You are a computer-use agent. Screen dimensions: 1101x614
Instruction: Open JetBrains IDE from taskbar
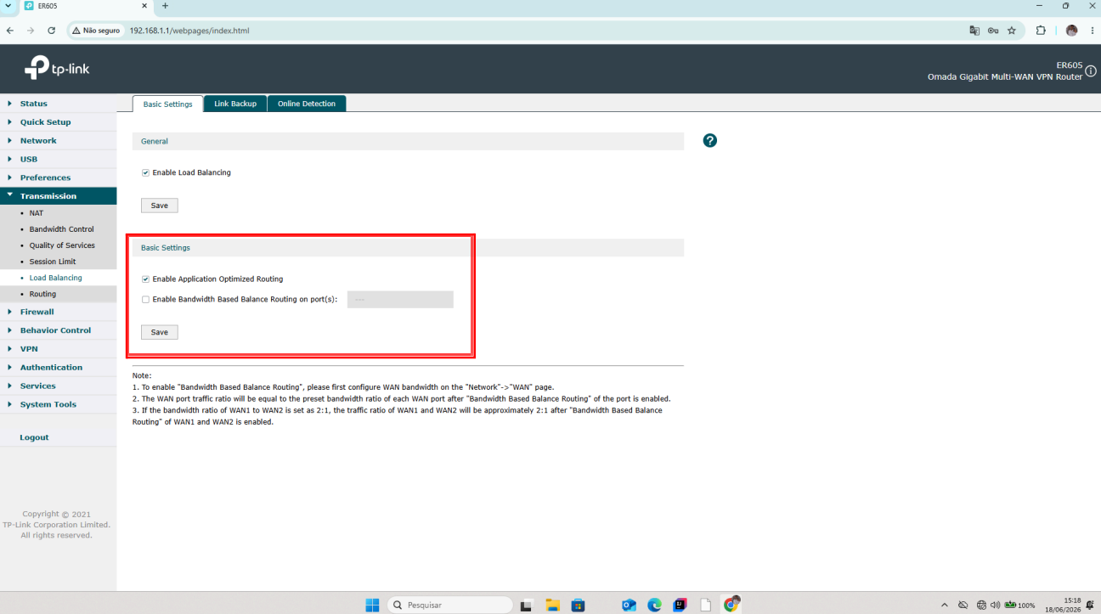tap(680, 605)
